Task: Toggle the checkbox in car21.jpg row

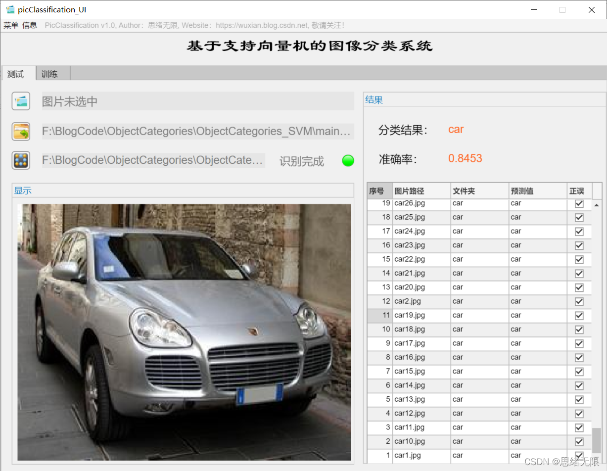Action: 579,274
